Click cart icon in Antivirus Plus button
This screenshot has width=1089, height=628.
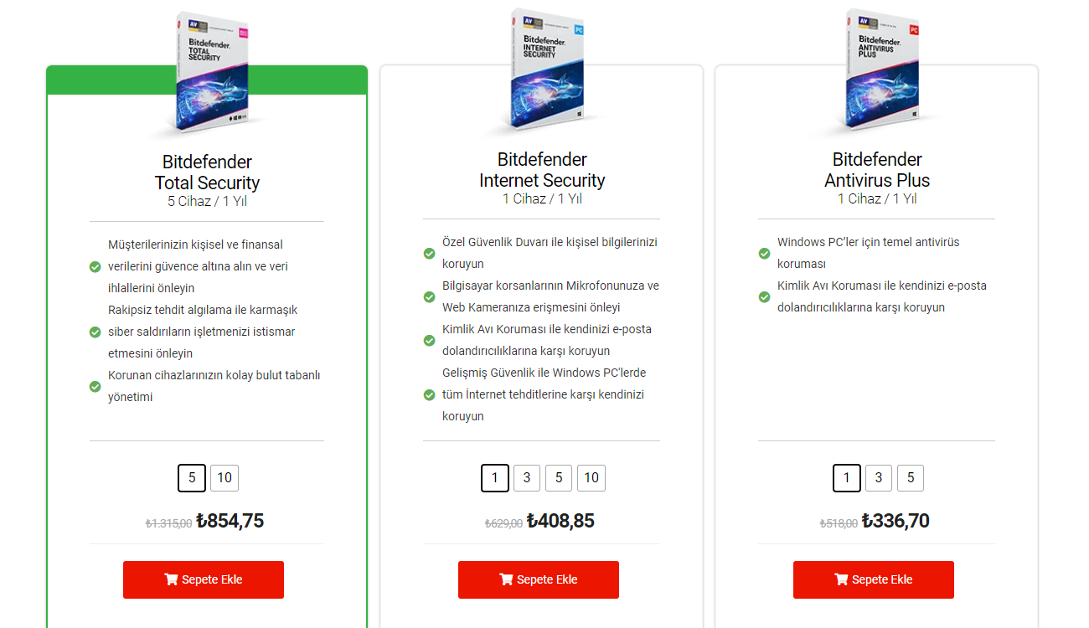point(841,579)
